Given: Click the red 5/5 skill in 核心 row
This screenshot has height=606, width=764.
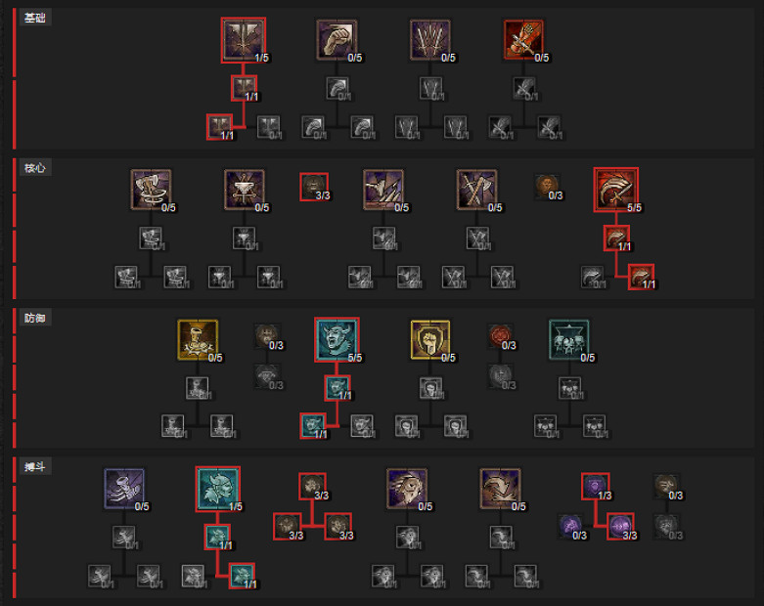Looking at the screenshot, I should (x=616, y=190).
